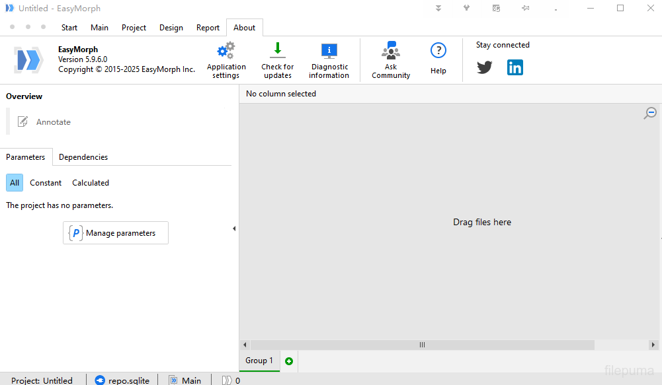This screenshot has width=662, height=385.
Task: Click the horizontal scrollbar right arrow
Action: tap(654, 345)
